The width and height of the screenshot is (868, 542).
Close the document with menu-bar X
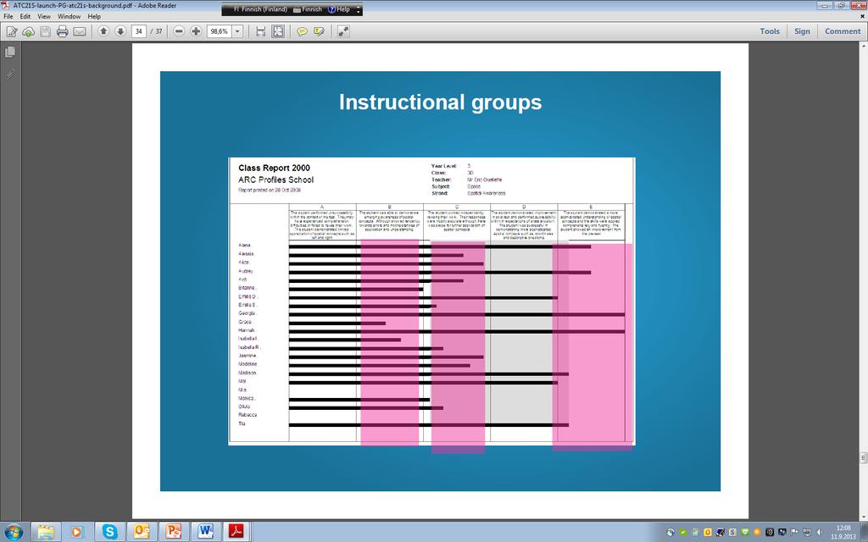coord(862,17)
